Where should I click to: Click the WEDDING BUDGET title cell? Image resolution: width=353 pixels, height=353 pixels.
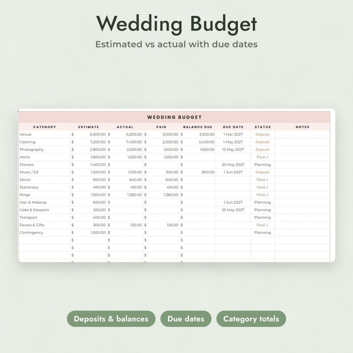[174, 117]
